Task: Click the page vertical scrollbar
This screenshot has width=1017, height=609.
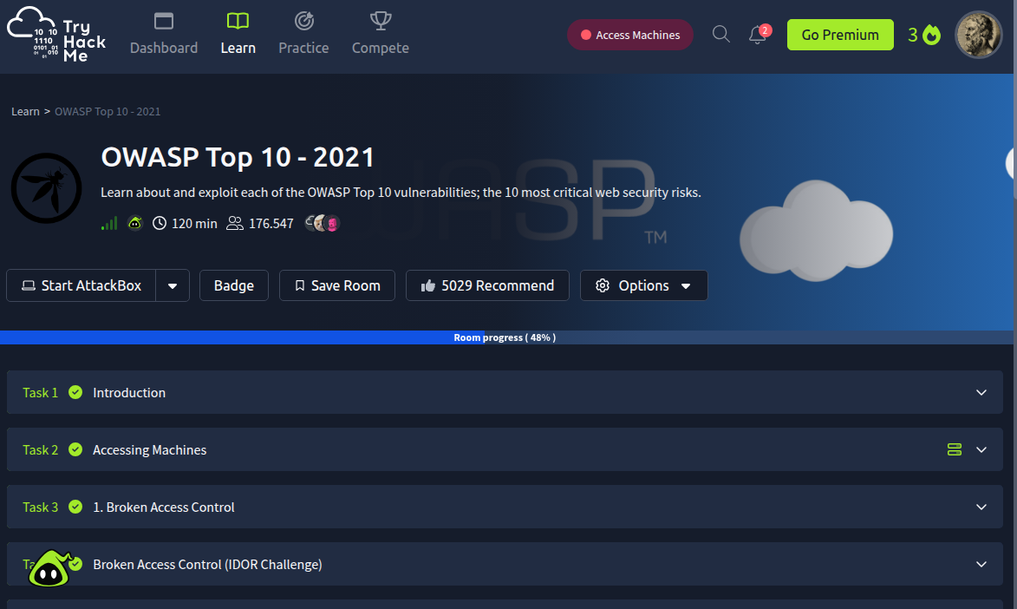Action: click(x=1014, y=304)
